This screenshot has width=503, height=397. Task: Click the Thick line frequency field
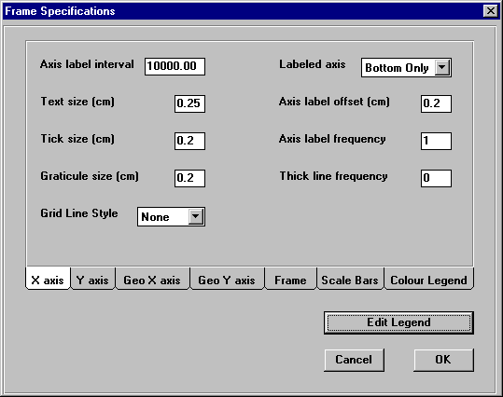[x=436, y=178]
